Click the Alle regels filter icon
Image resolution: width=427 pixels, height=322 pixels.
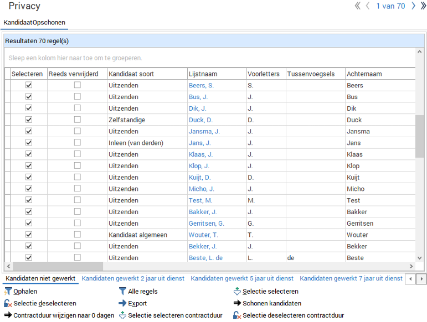(x=122, y=292)
